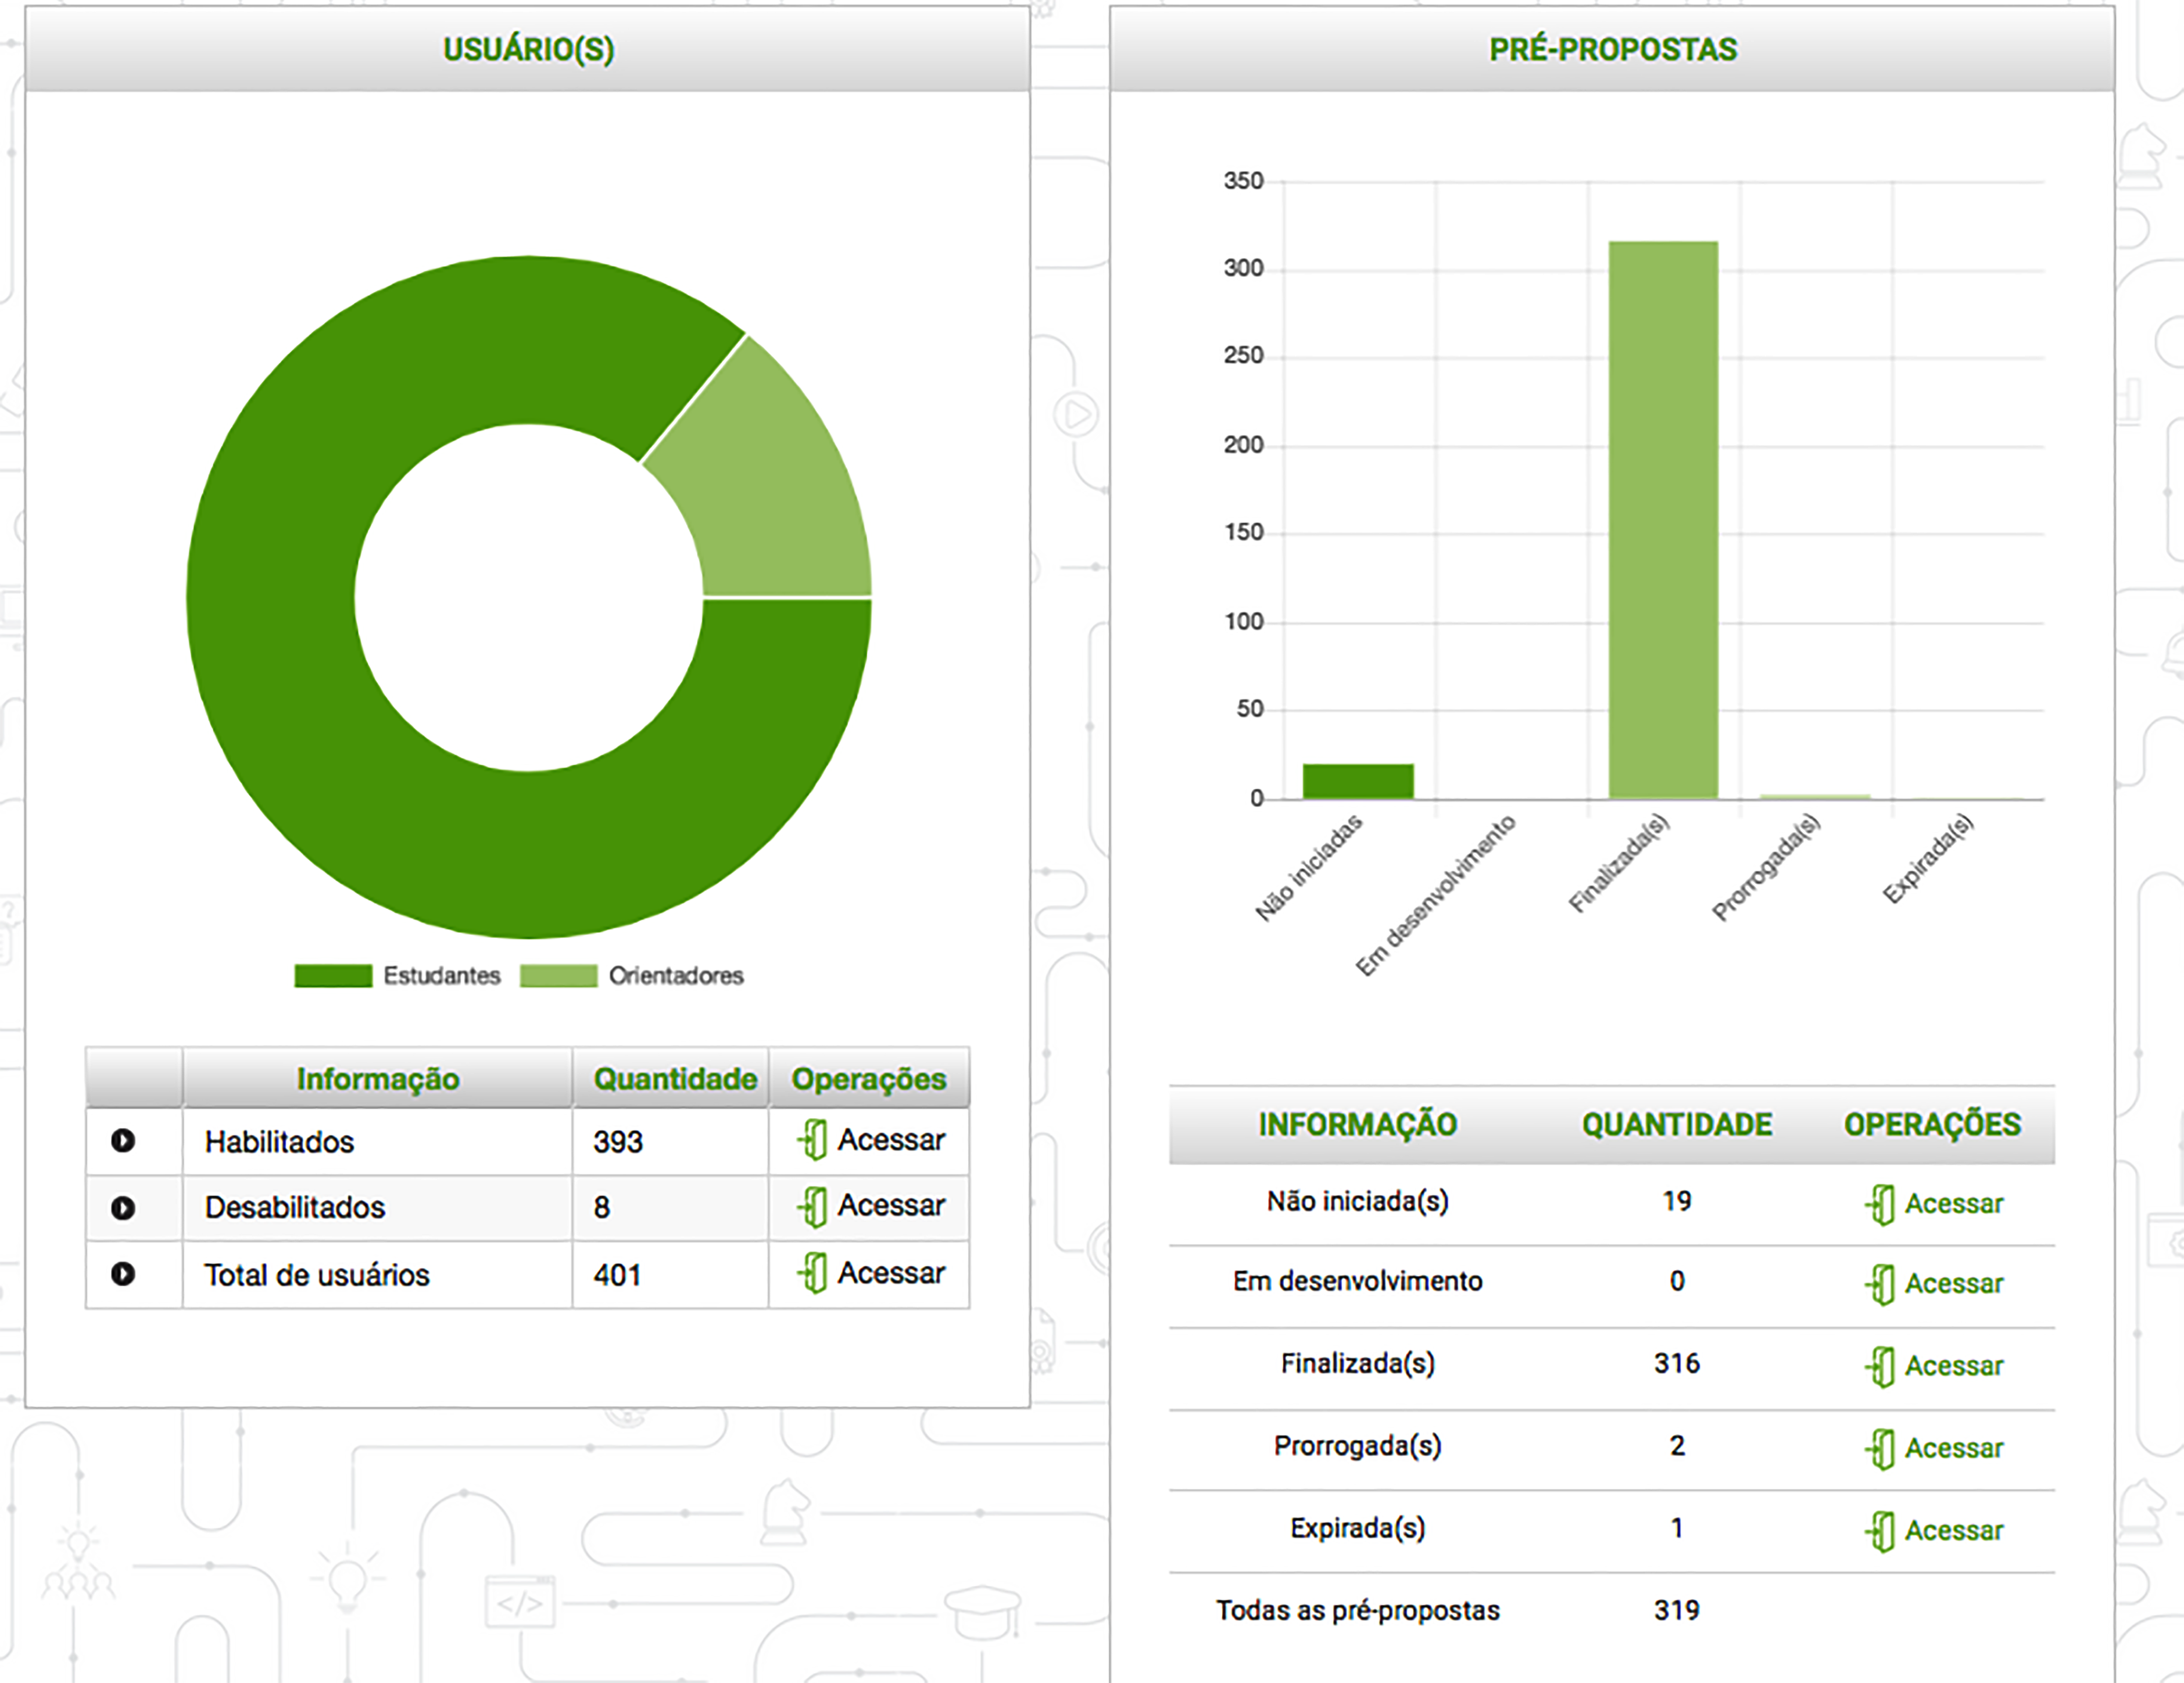
Task: Expand the Habilitados row arrow
Action: [x=123, y=1141]
